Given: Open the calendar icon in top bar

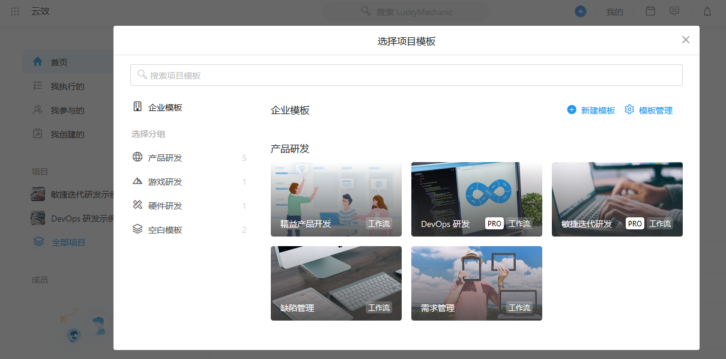Looking at the screenshot, I should pyautogui.click(x=650, y=11).
